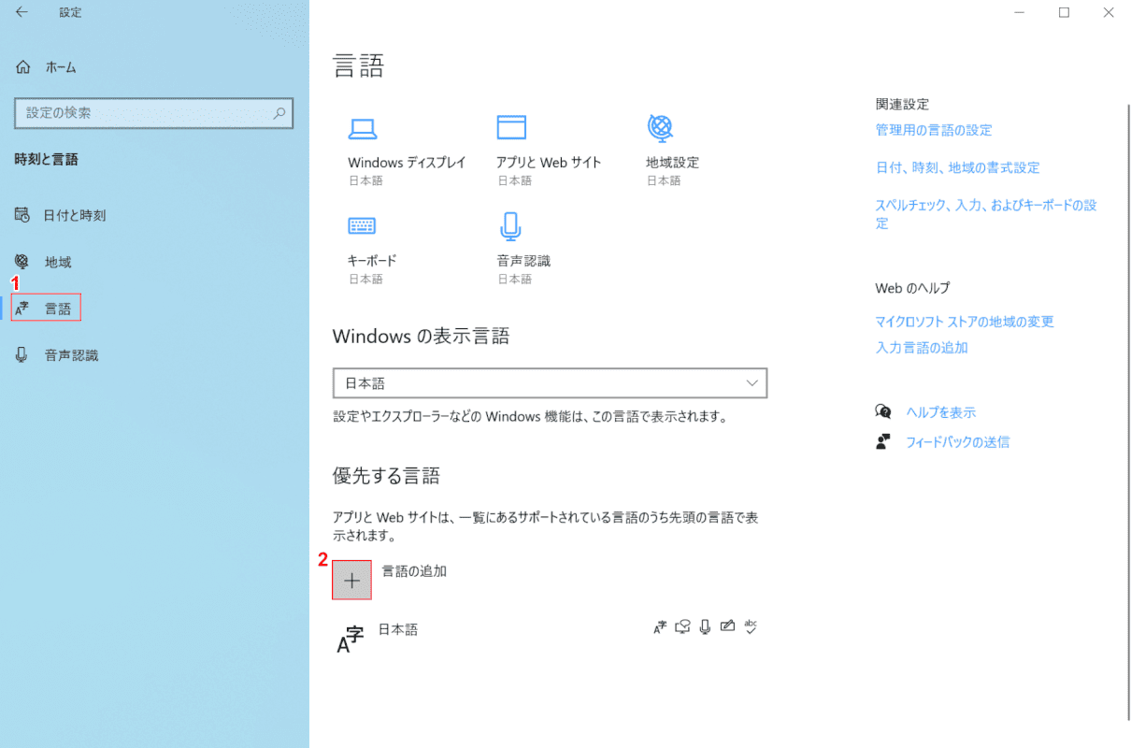Click the キーボード label

pos(372,260)
